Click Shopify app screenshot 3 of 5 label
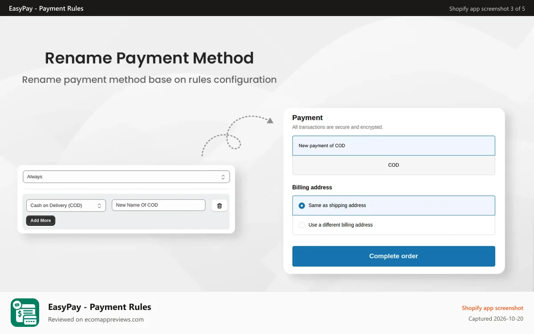Image resolution: width=534 pixels, height=334 pixels. coord(487,8)
